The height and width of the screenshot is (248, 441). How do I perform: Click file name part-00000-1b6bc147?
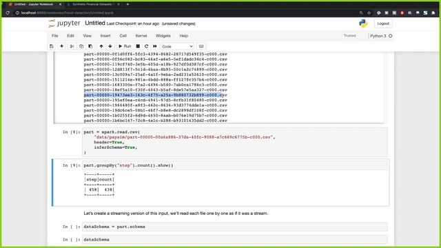point(155,121)
